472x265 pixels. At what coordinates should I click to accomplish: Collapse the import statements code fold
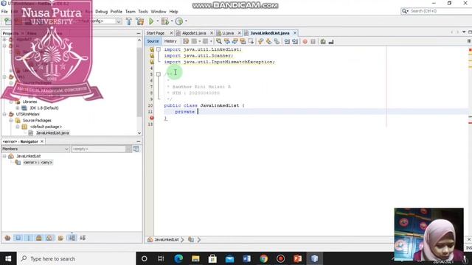[159, 49]
